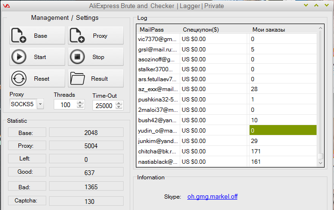Minimize the window with yellow down arrow

click(306, 6)
